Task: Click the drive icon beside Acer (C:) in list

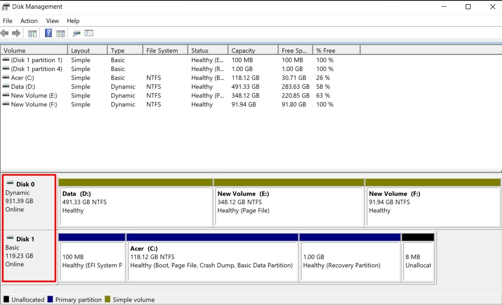Action: 6,78
